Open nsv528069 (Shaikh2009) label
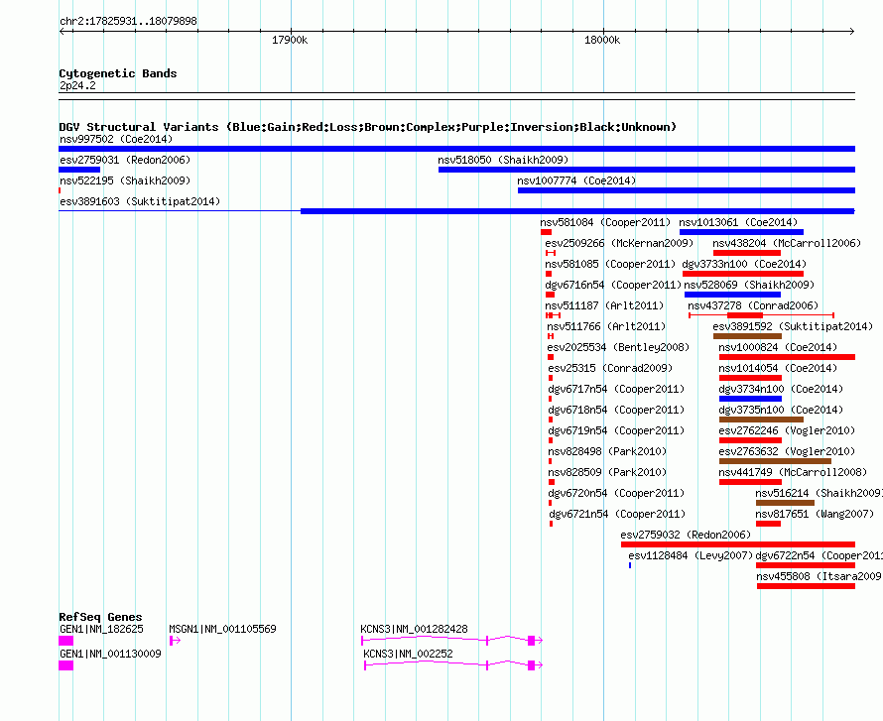Viewport: 883px width, 721px height. click(749, 285)
